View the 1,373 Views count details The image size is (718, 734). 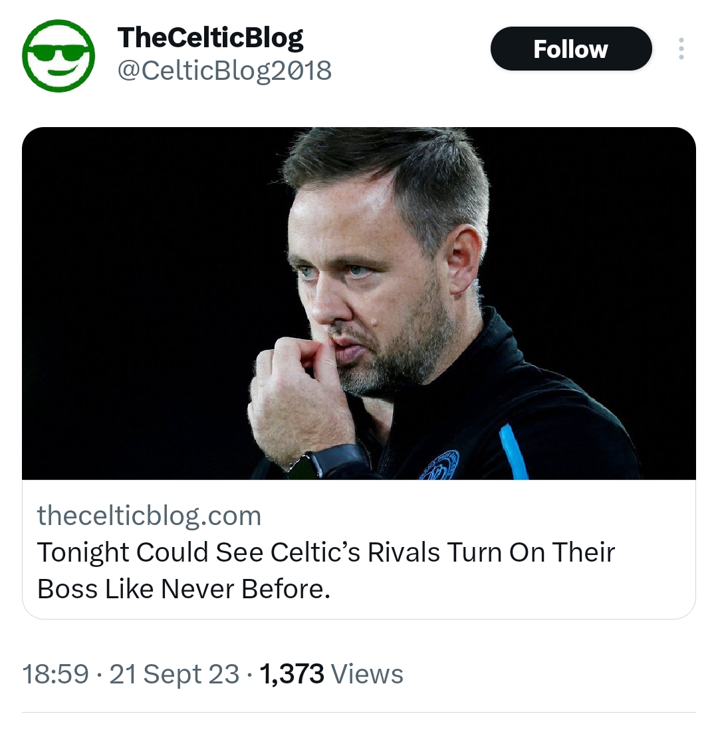[x=331, y=673]
